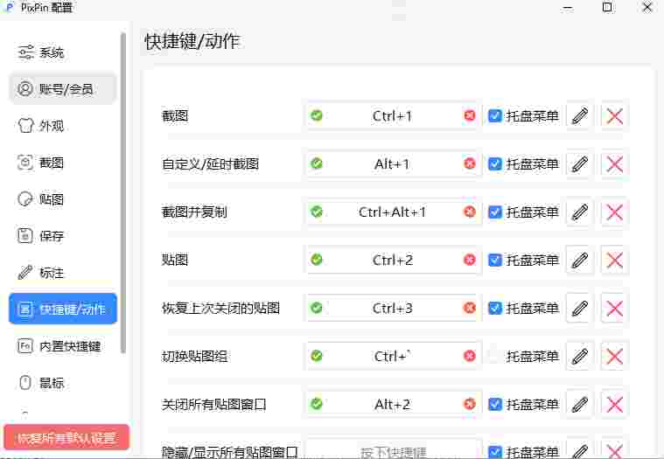Viewport: 664px width, 459px height.
Task: Click pencil edit icon for 自定义/延时截图 row
Action: click(579, 163)
